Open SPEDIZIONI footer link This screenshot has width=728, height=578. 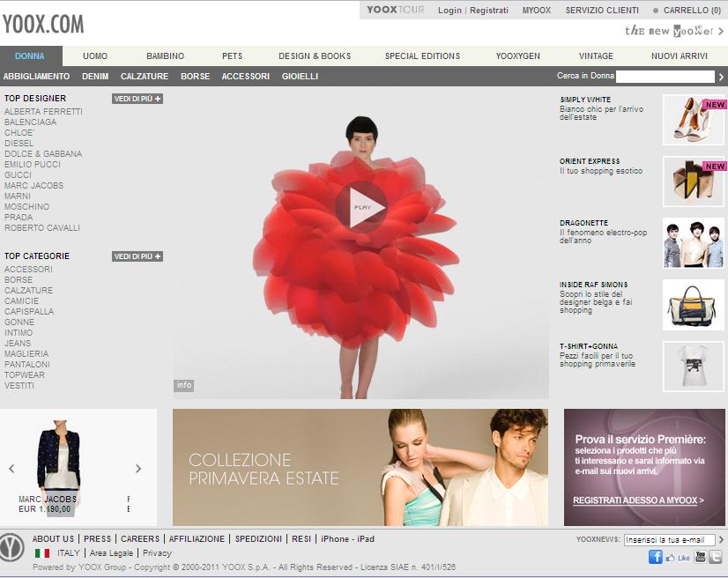tap(258, 539)
